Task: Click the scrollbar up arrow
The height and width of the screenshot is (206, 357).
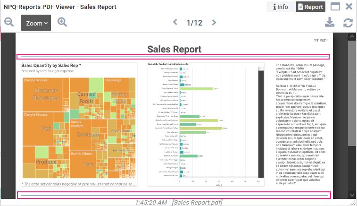Action: coord(352,36)
